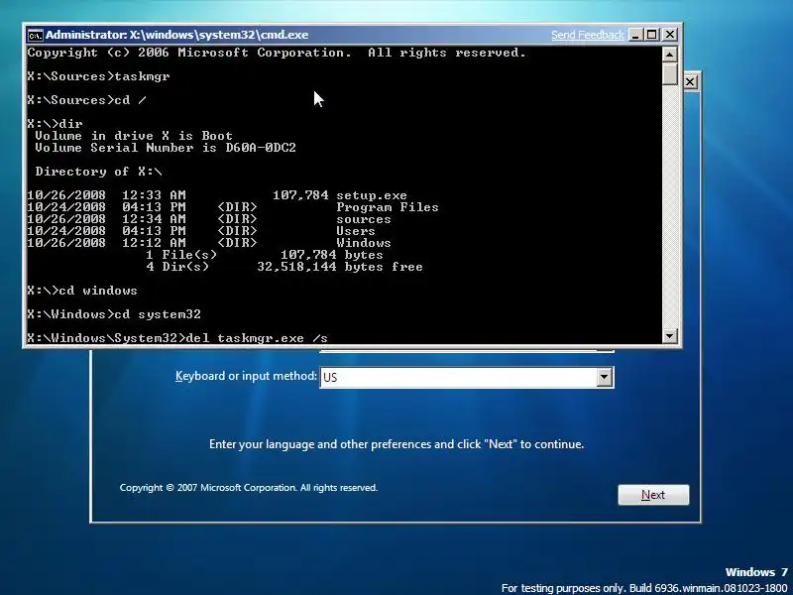Viewport: 793px width, 595px height.
Task: Close the Windows setup dialog behind cmd
Action: [690, 82]
